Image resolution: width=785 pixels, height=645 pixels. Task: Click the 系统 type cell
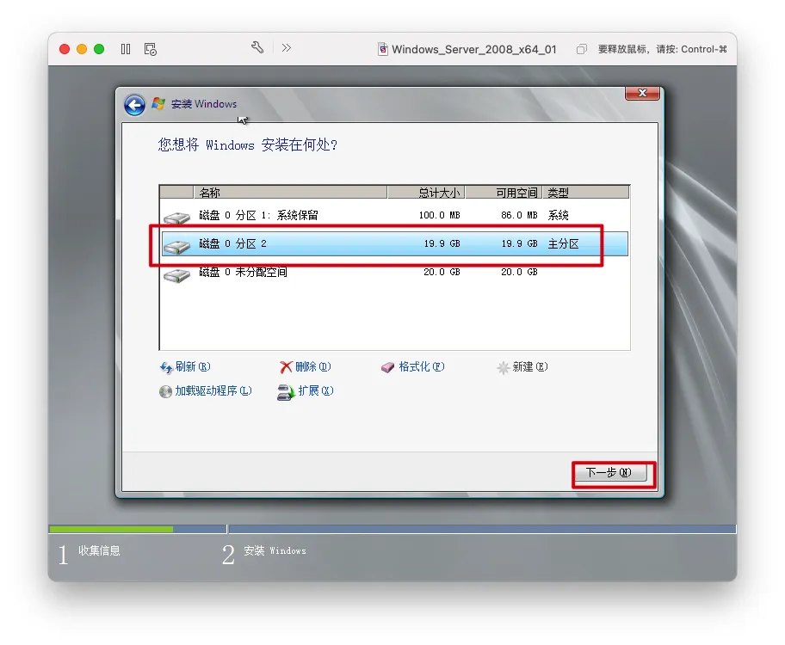pos(559,215)
